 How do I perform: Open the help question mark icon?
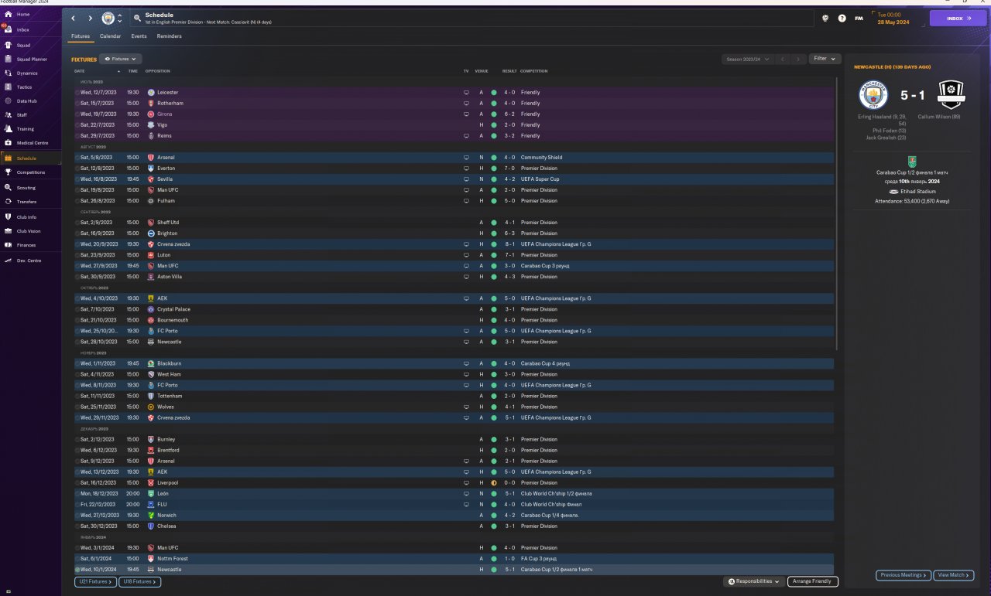point(842,18)
